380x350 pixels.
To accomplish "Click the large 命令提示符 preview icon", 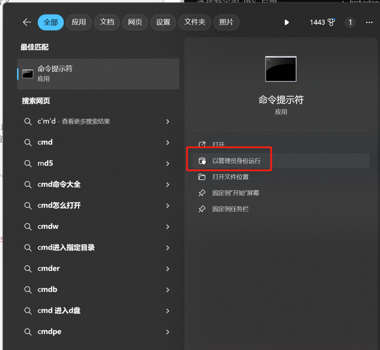I will coord(280,69).
